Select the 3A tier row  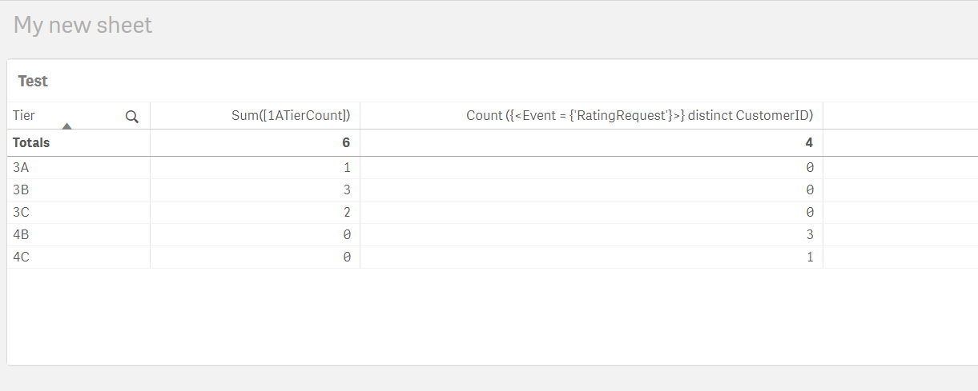22,168
